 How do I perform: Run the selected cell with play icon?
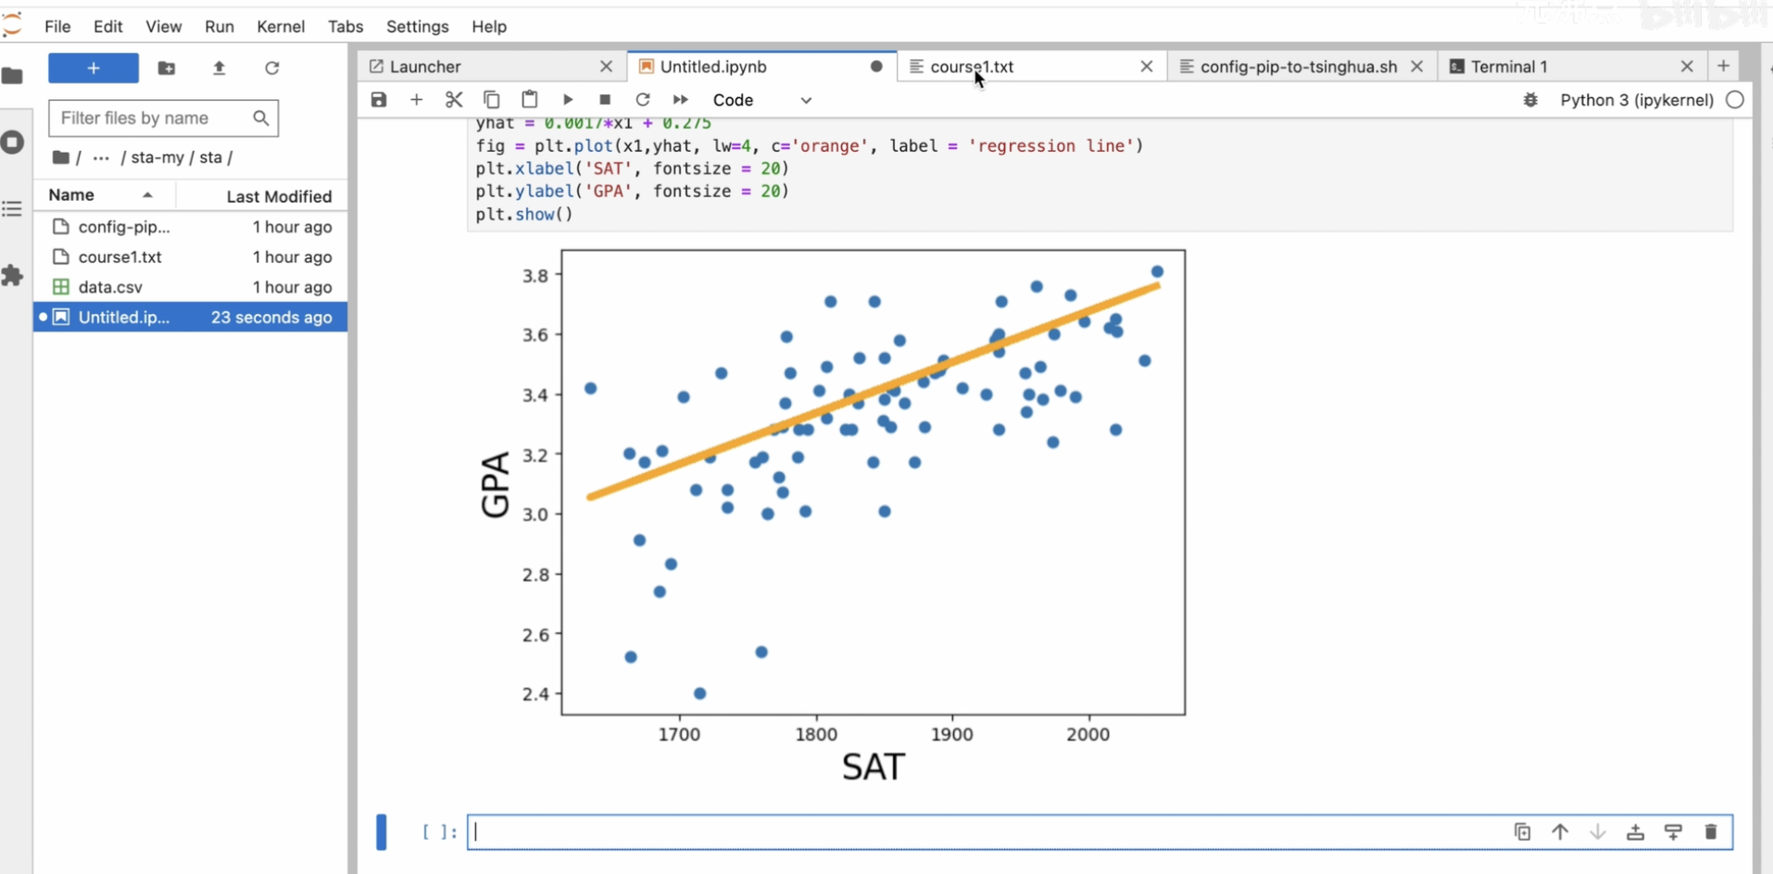pyautogui.click(x=568, y=100)
